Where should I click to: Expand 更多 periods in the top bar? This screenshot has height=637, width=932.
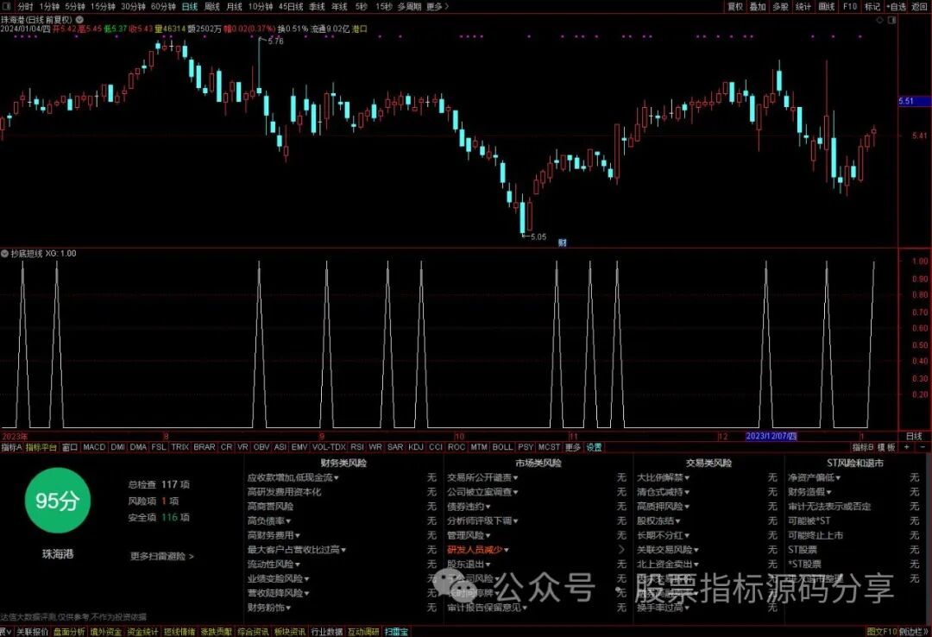coord(438,6)
